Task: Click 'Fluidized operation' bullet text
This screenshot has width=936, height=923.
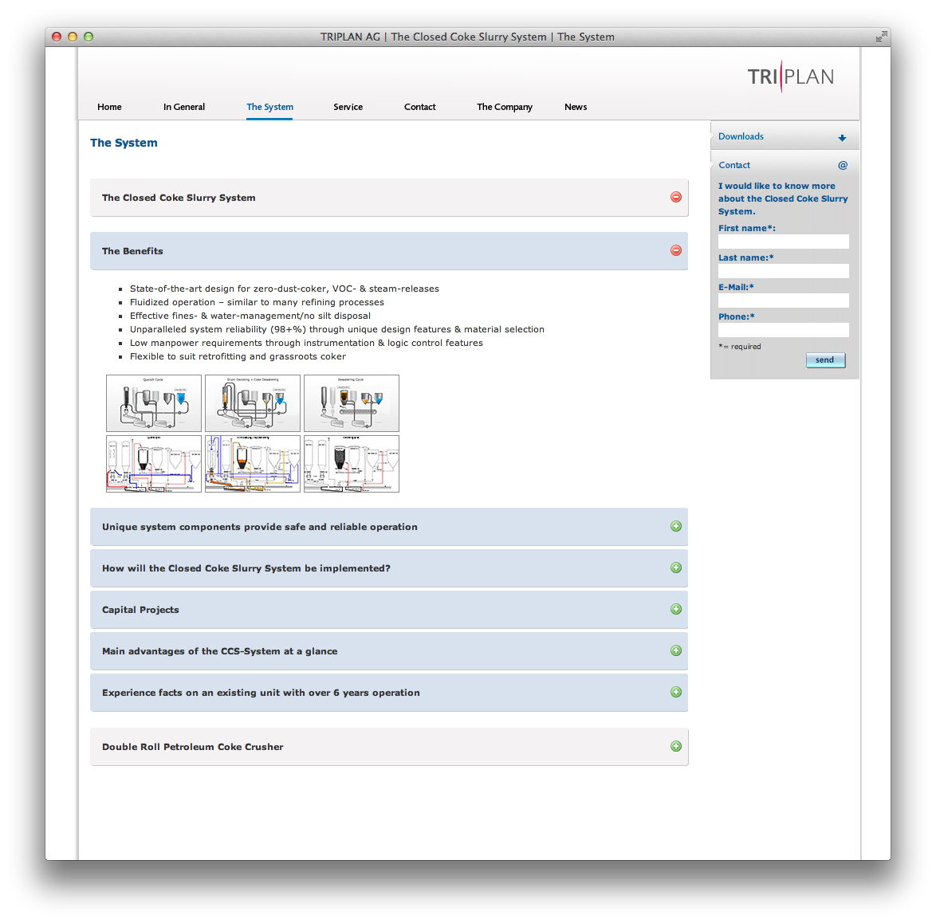Action: click(257, 303)
